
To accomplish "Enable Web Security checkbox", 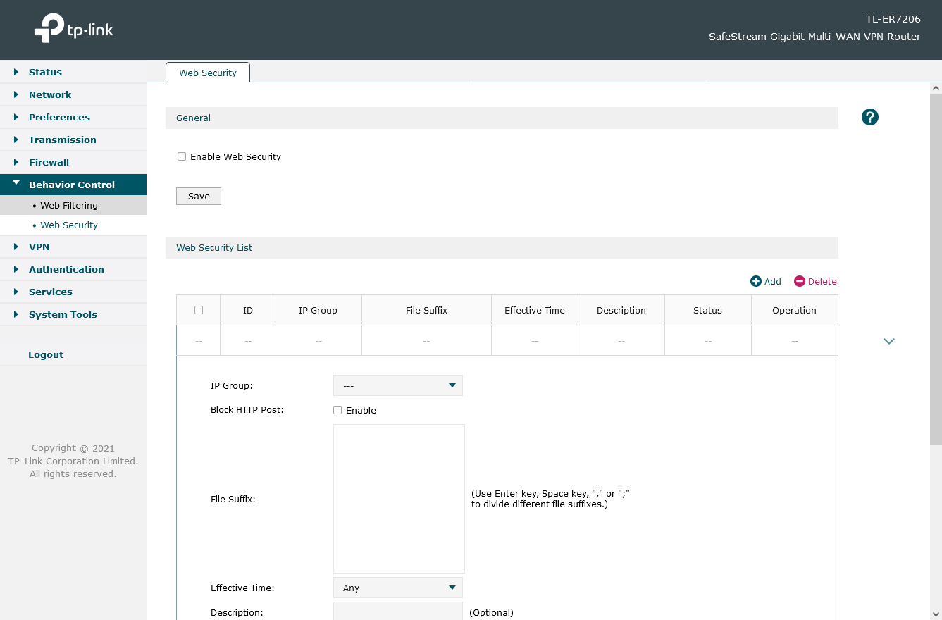I will click(182, 156).
